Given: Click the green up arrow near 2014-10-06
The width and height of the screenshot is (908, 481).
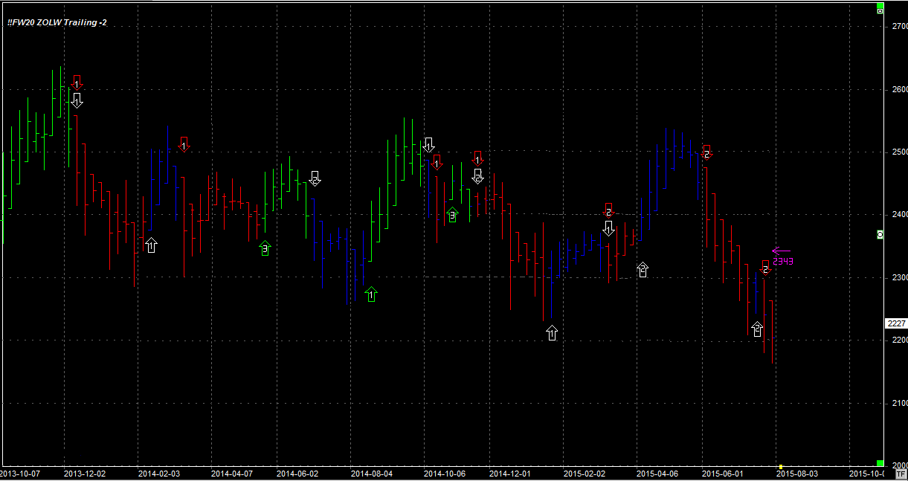Looking at the screenshot, I should point(452,215).
